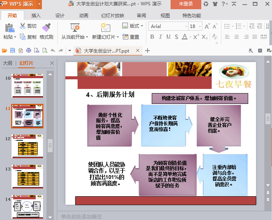This screenshot has height=220, width=272.
Task: Open the skin T-shirt icon
Action: tap(215, 4)
